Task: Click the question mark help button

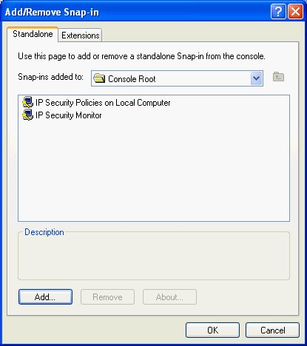Action: pyautogui.click(x=278, y=11)
